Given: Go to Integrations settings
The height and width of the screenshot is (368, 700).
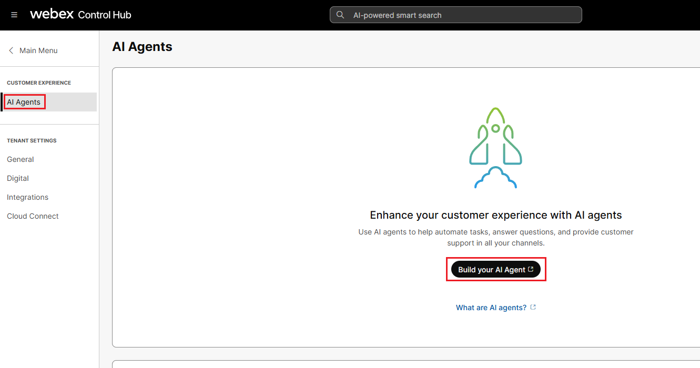Looking at the screenshot, I should click(27, 197).
